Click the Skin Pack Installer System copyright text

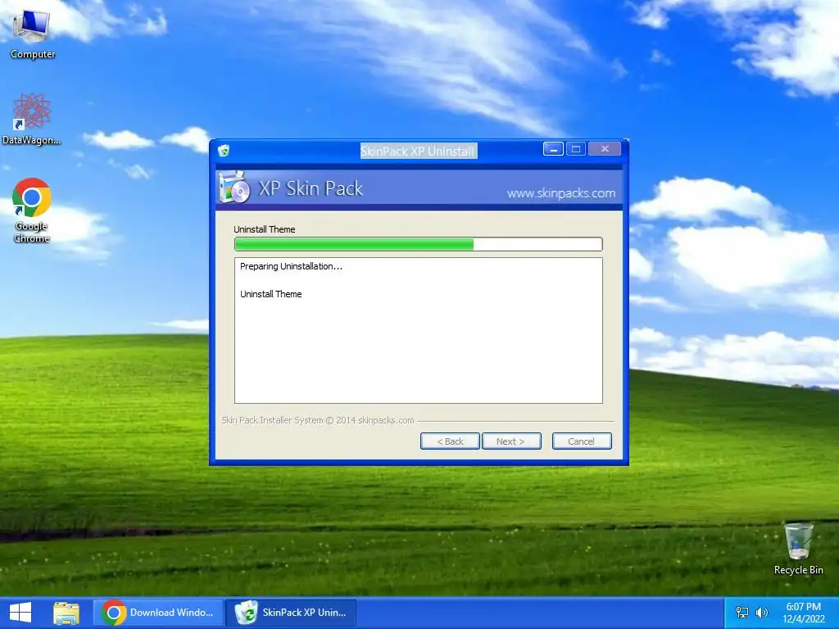[318, 420]
